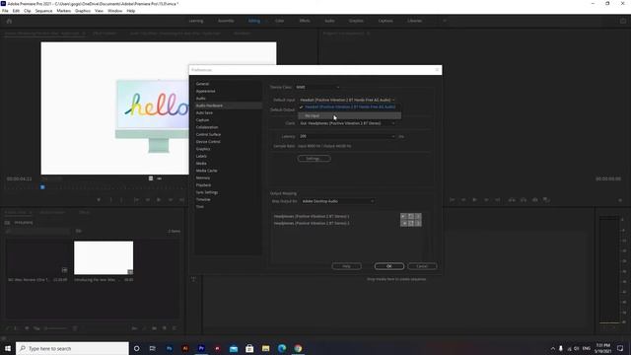Open Cortana from the taskbar
The image size is (631, 355).
(x=136, y=348)
